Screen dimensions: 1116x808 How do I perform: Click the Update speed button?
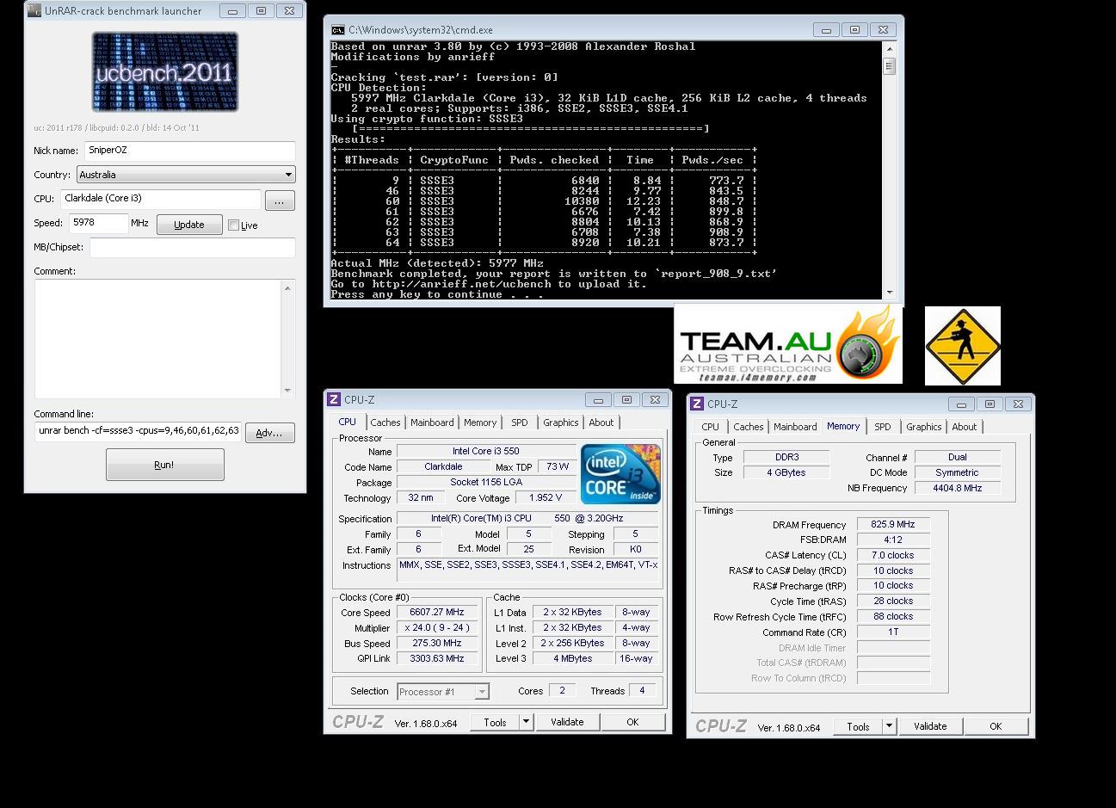coord(189,225)
